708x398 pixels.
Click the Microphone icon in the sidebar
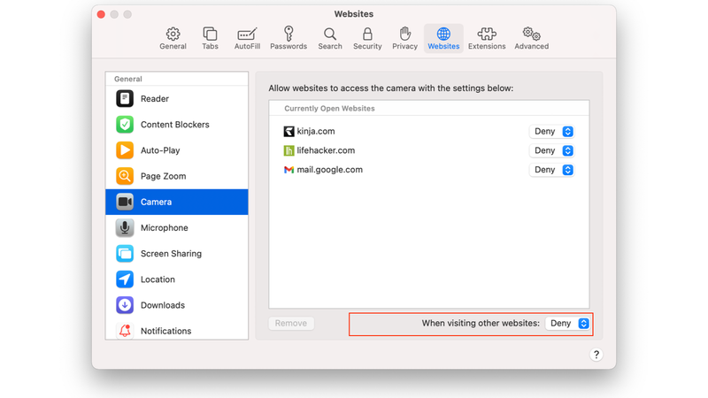125,227
